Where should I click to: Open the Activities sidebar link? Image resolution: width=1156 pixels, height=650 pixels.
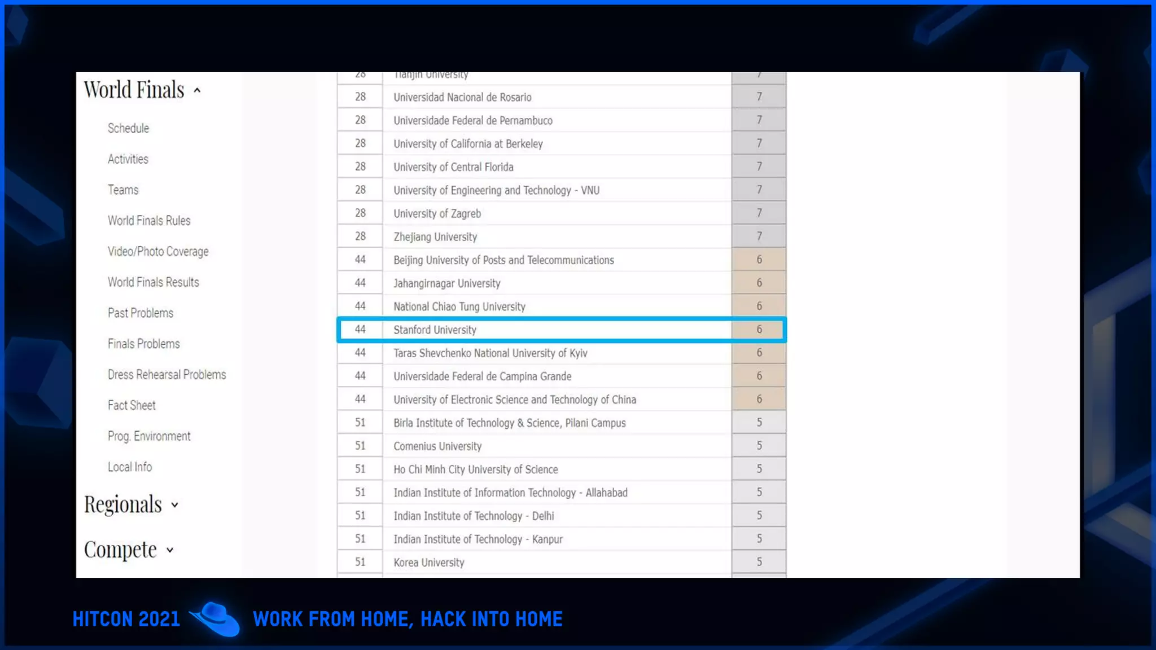128,159
